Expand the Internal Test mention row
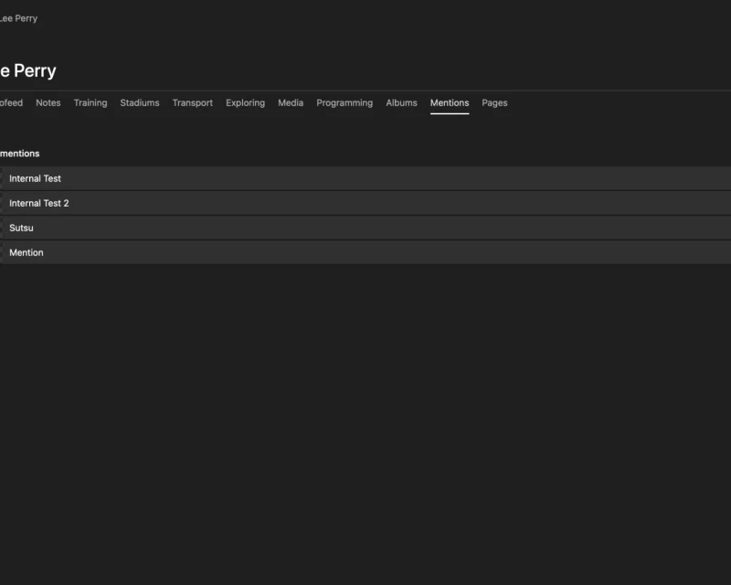Viewport: 731px width, 585px height. 35,178
